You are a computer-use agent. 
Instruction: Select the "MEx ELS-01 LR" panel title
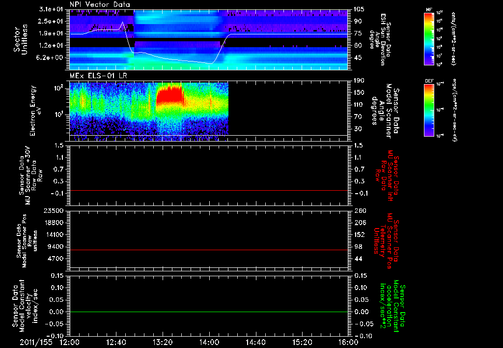click(x=98, y=76)
